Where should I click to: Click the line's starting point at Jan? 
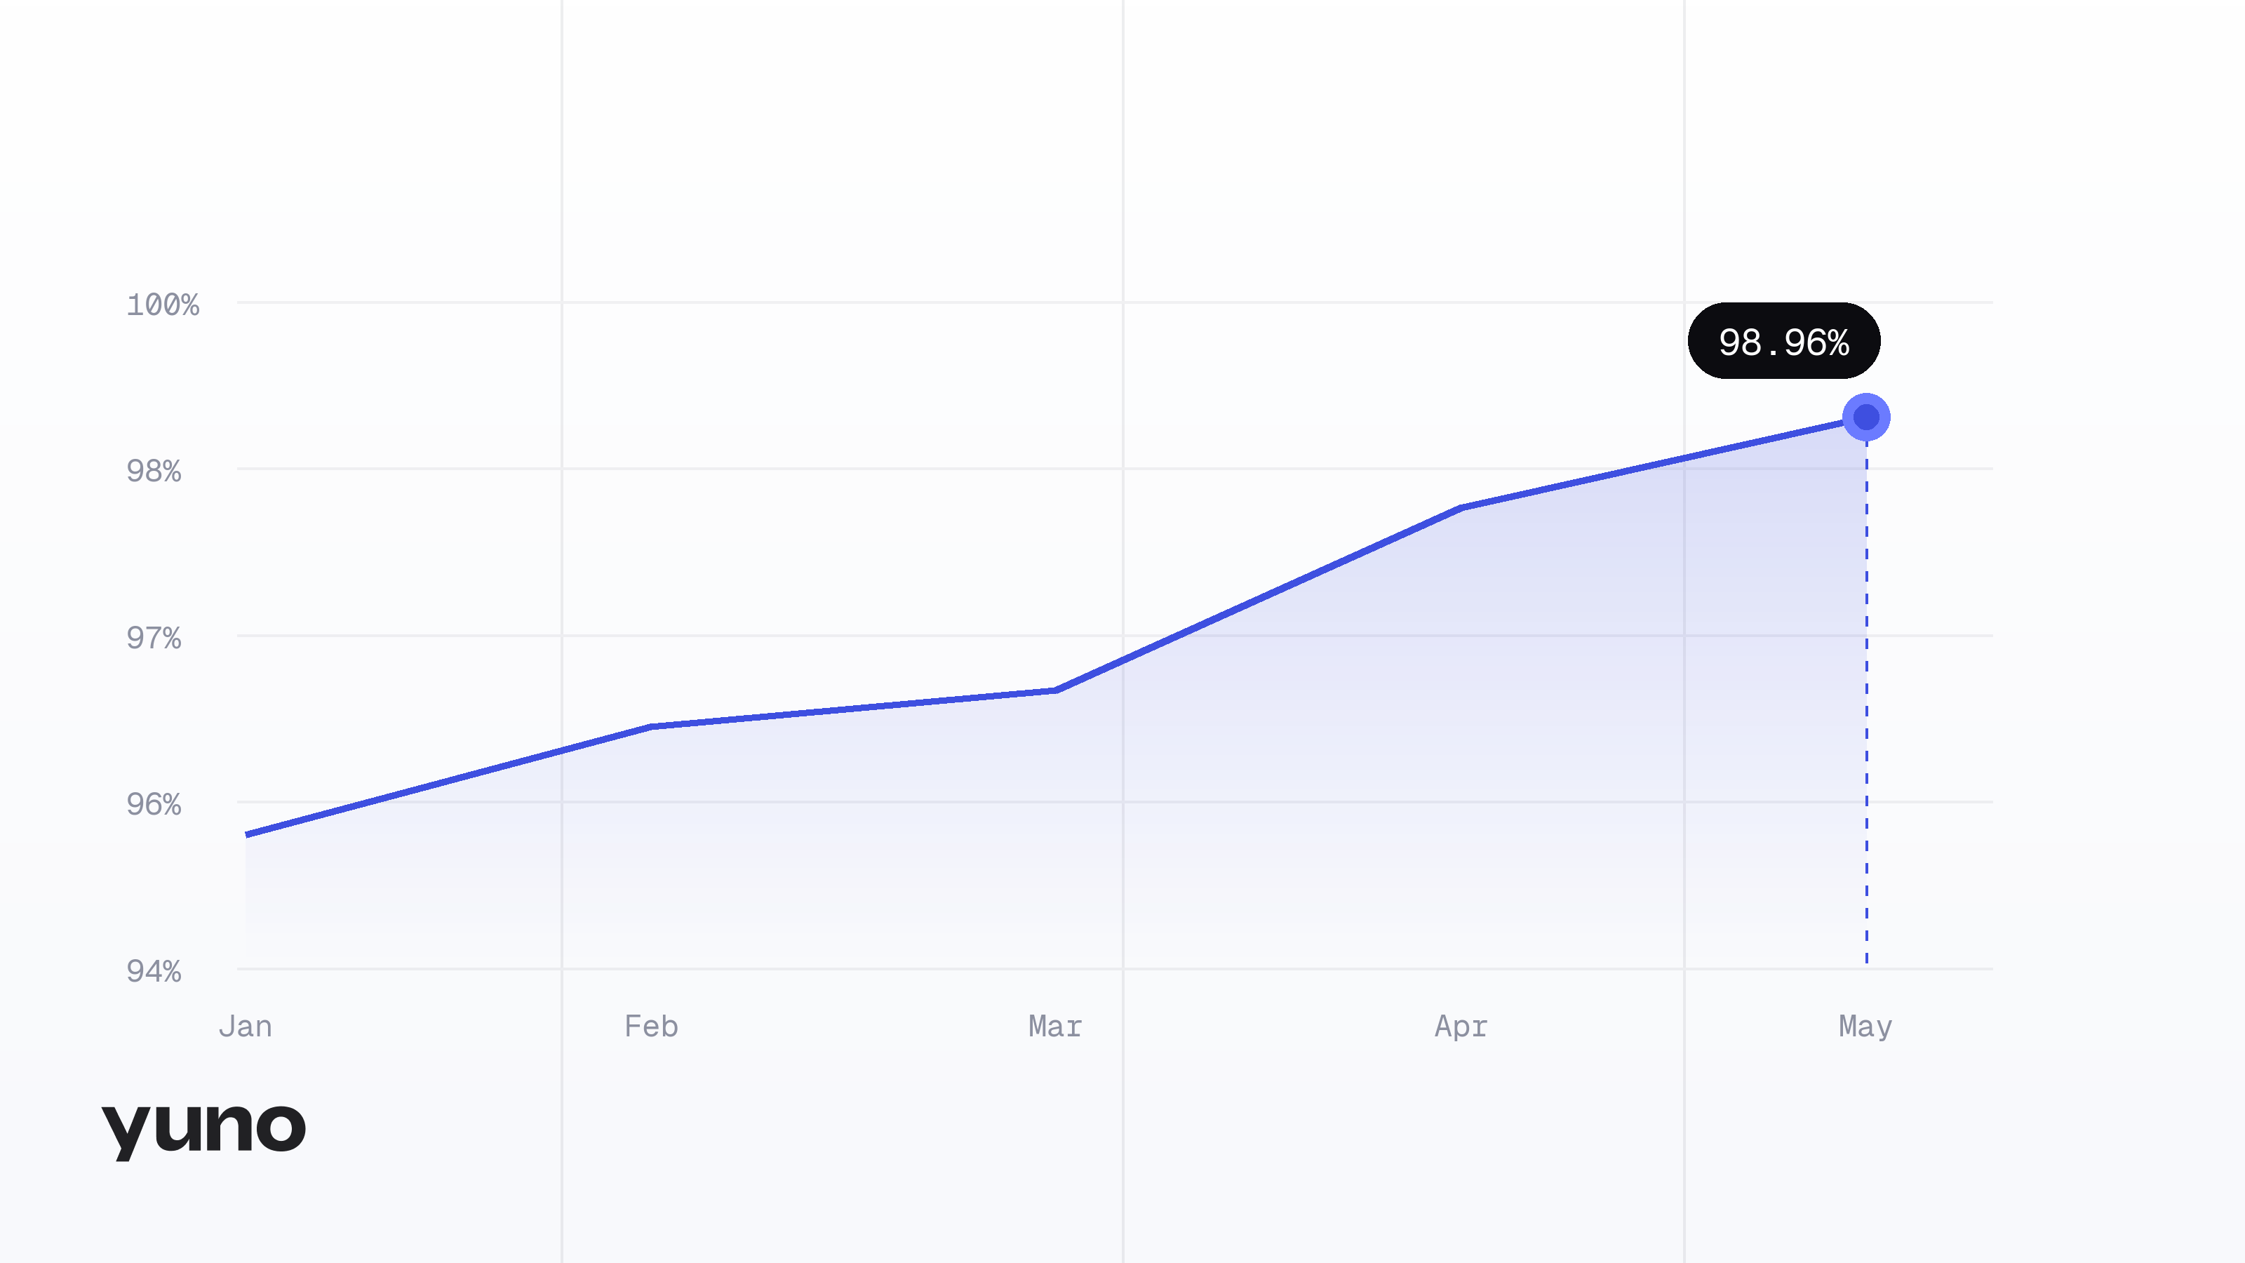click(x=248, y=834)
